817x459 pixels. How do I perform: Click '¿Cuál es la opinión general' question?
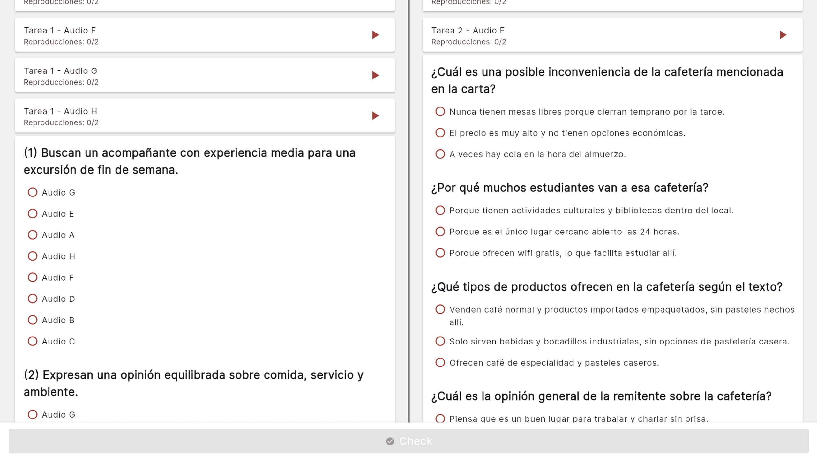pyautogui.click(x=601, y=396)
